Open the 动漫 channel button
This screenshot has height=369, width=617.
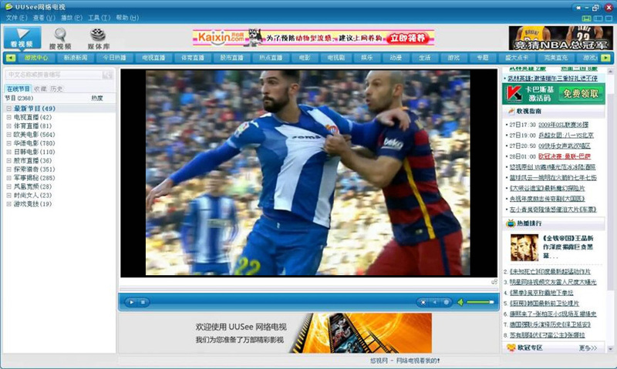[x=396, y=58]
